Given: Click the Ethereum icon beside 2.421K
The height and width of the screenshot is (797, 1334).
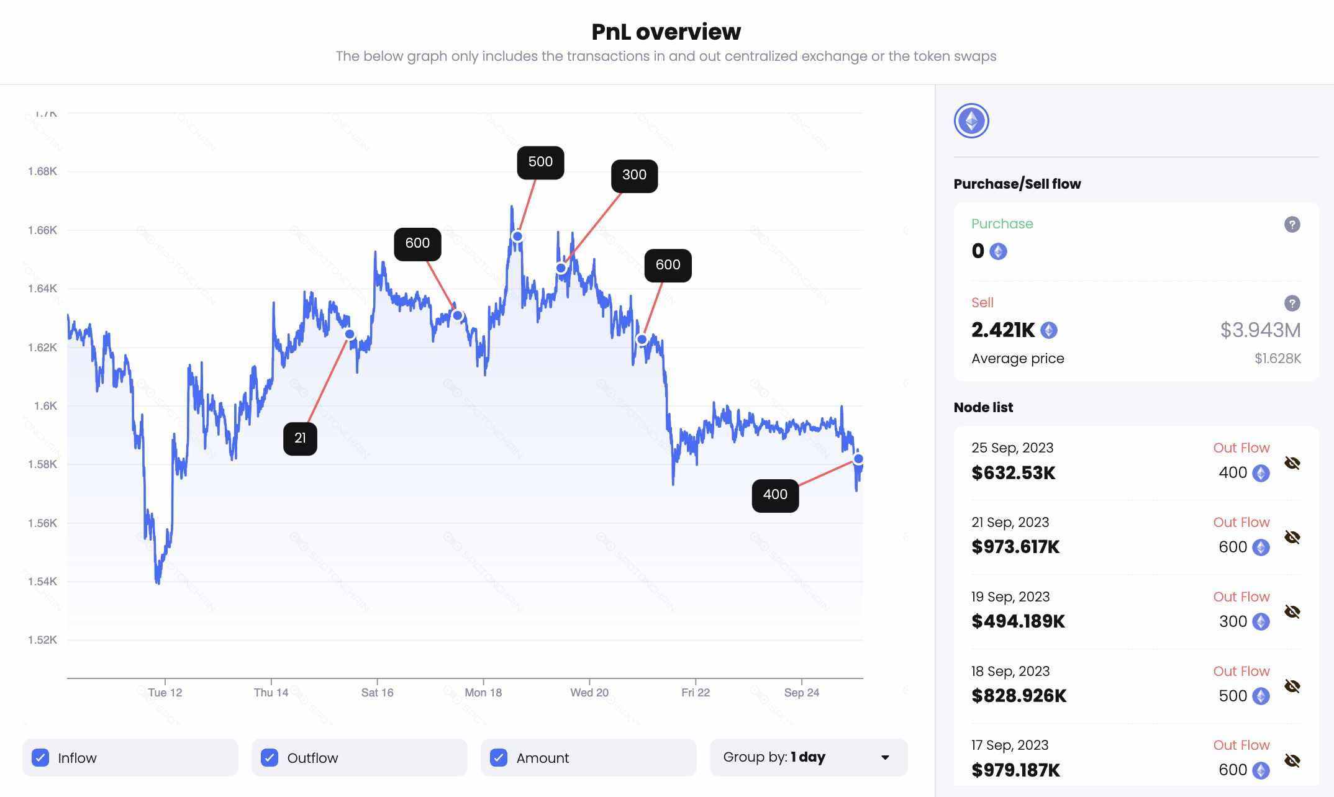Looking at the screenshot, I should 1049,330.
